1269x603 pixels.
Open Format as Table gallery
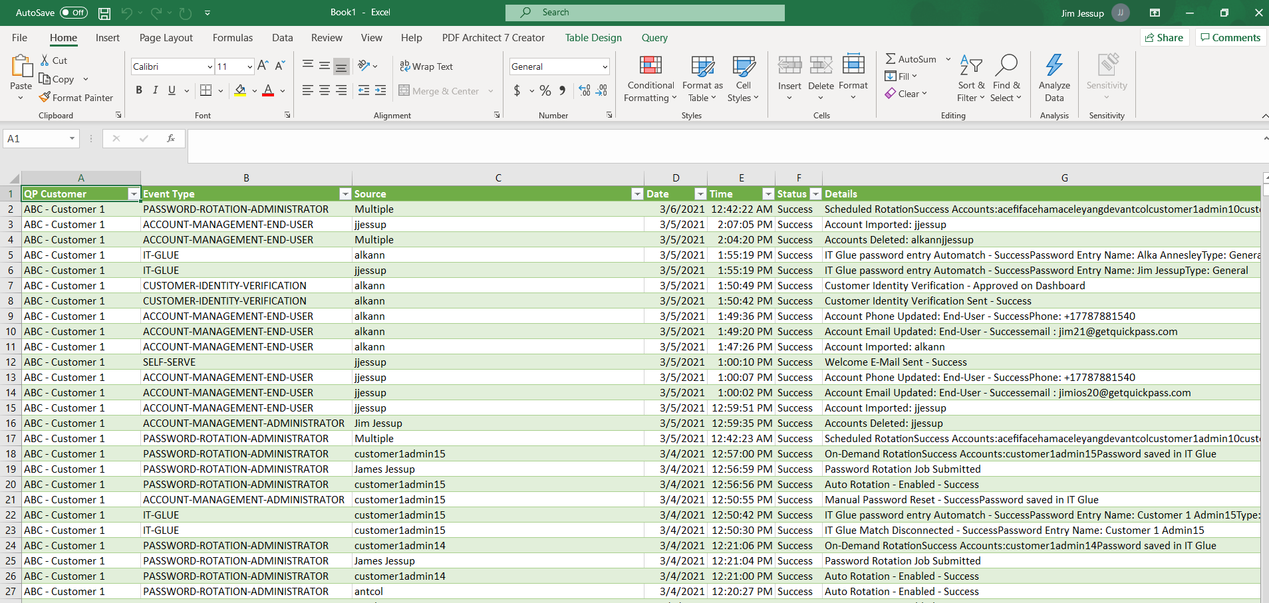click(x=702, y=78)
